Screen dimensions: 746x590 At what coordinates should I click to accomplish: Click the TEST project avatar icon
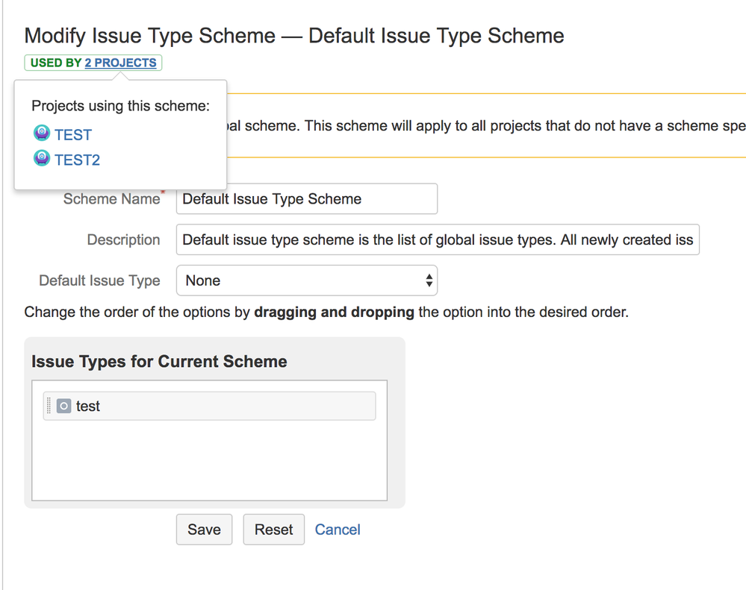42,134
